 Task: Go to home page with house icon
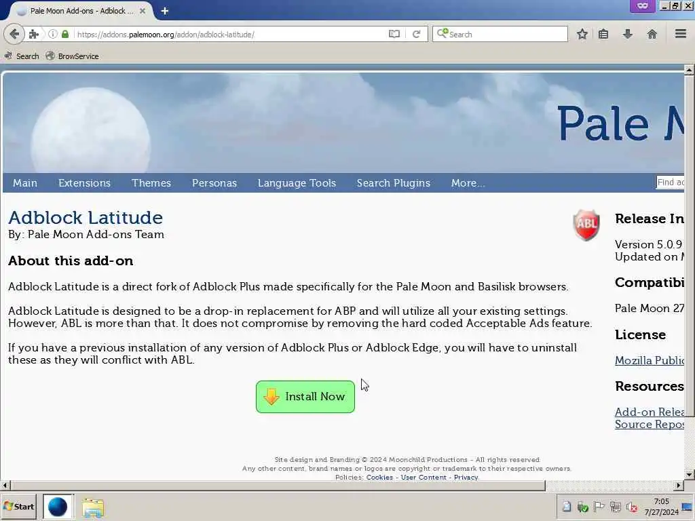652,34
